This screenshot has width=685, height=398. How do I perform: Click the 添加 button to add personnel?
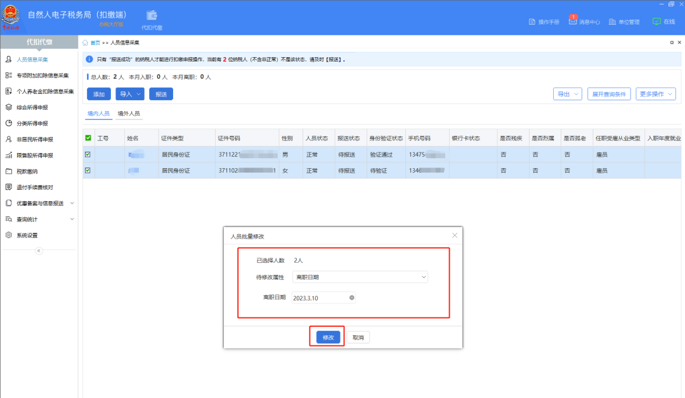coord(98,93)
